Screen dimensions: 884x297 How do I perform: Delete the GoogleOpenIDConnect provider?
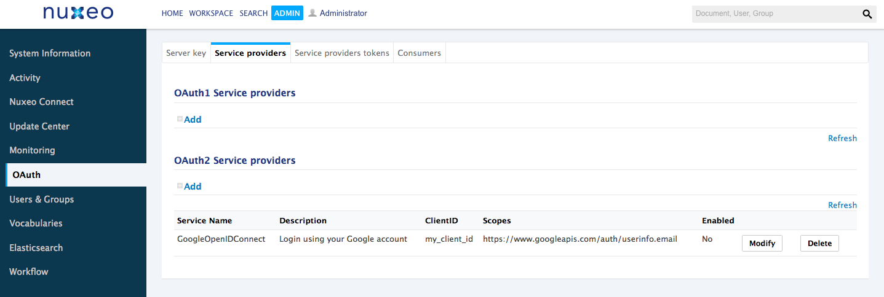pos(819,244)
